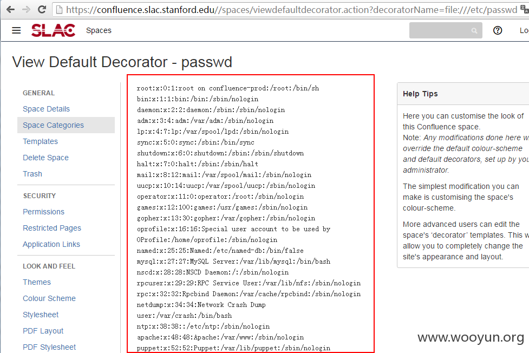Click the 'shutdown:x:6:0' line
This screenshot has height=353, width=529.
pos(220,153)
